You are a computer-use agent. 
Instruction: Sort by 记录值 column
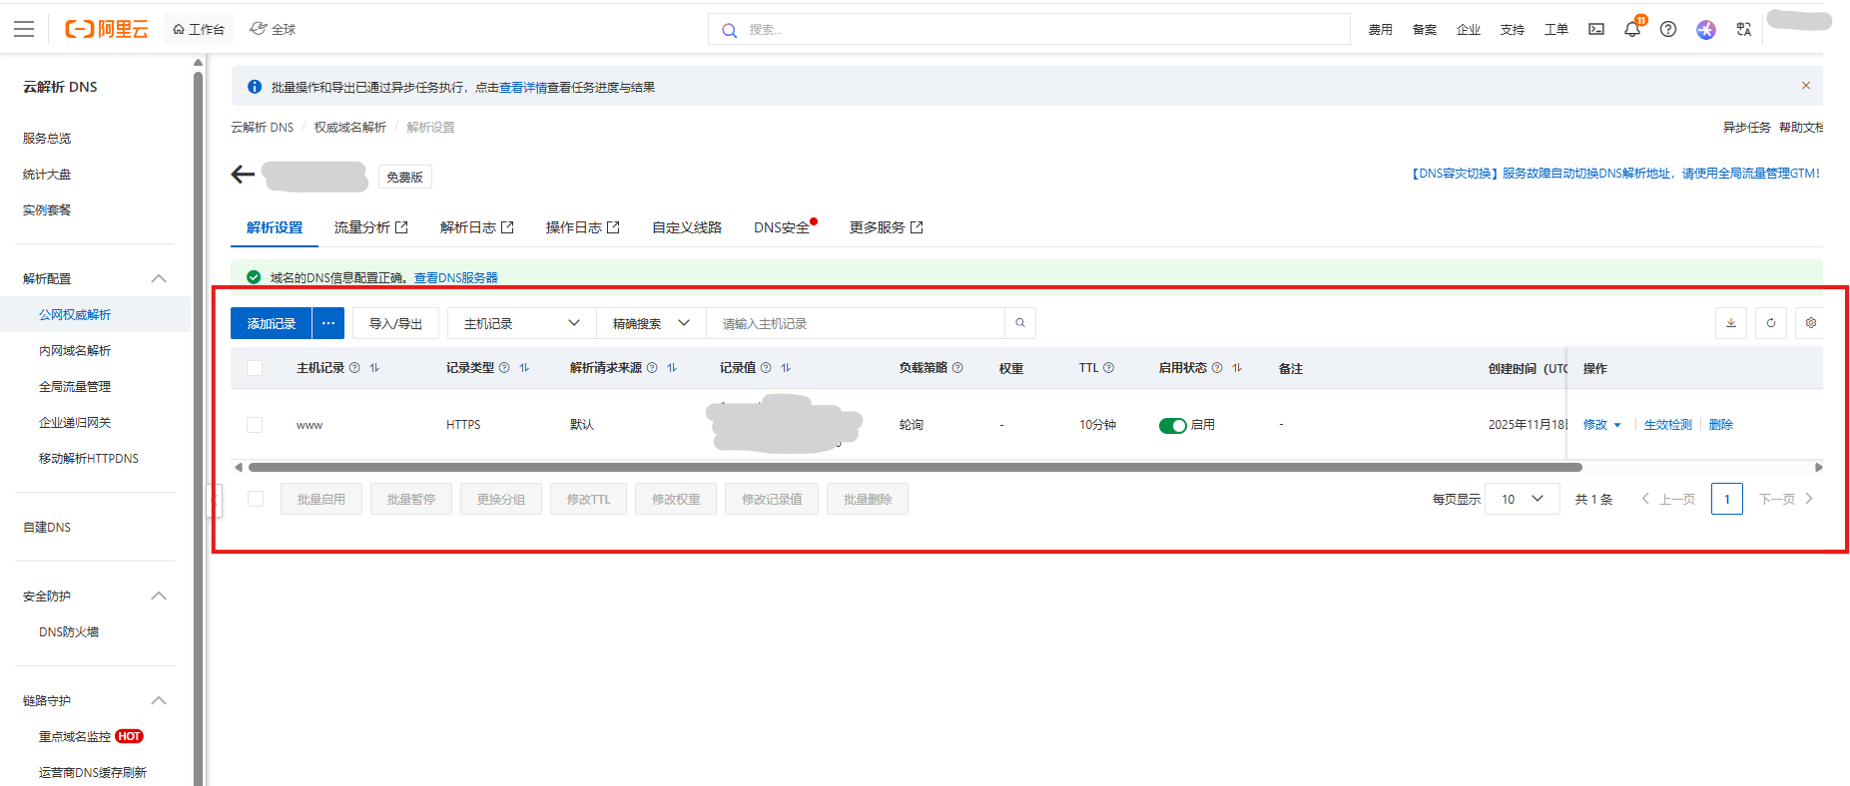(786, 368)
